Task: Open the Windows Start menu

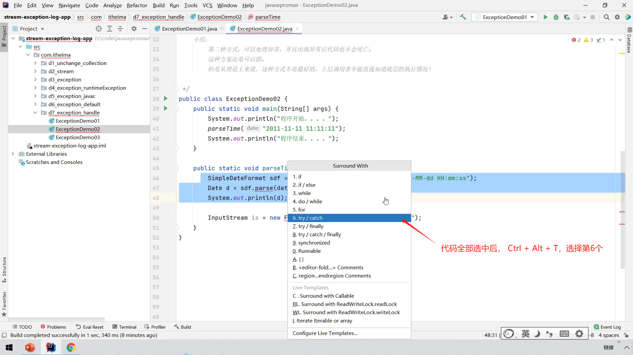Action: click(x=9, y=347)
